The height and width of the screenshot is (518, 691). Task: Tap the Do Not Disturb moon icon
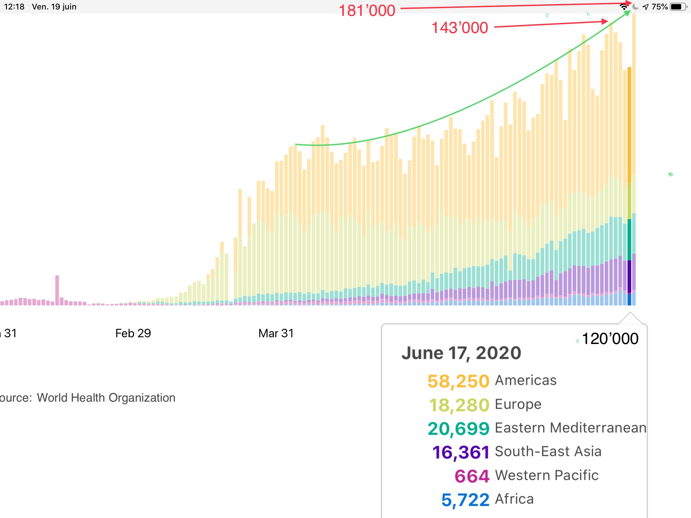(635, 7)
